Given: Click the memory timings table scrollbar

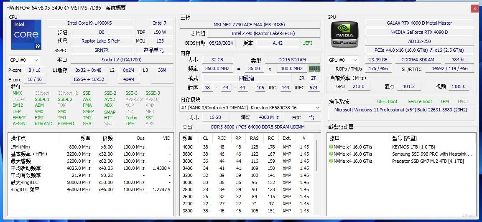Looking at the screenshot, I should pos(317,155).
